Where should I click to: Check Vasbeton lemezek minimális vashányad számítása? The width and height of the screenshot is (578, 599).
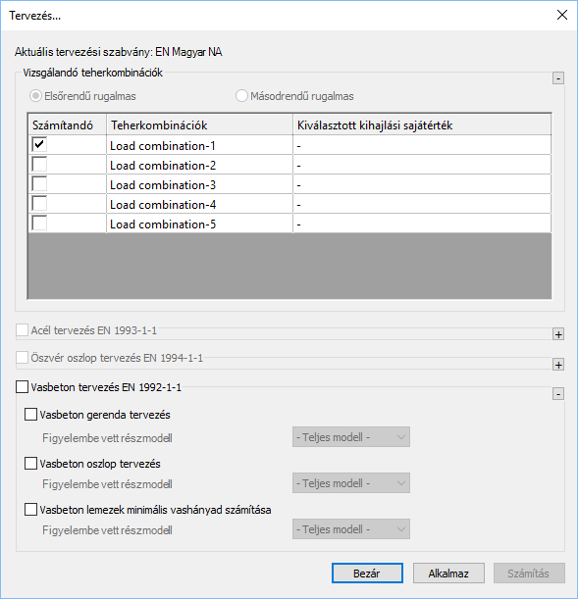(31, 509)
